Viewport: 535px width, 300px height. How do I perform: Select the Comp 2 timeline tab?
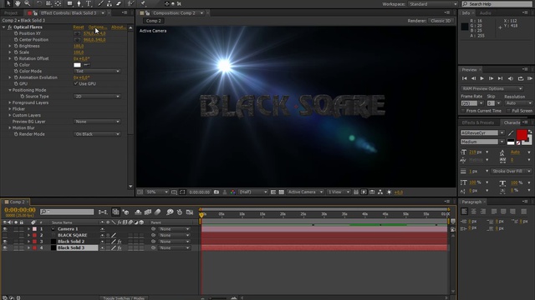coord(17,202)
